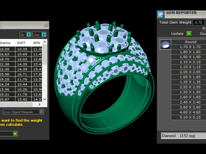Screen dimensions: 206x154
Task: Click the DWT cell 11.76
Action: pos(23,79)
